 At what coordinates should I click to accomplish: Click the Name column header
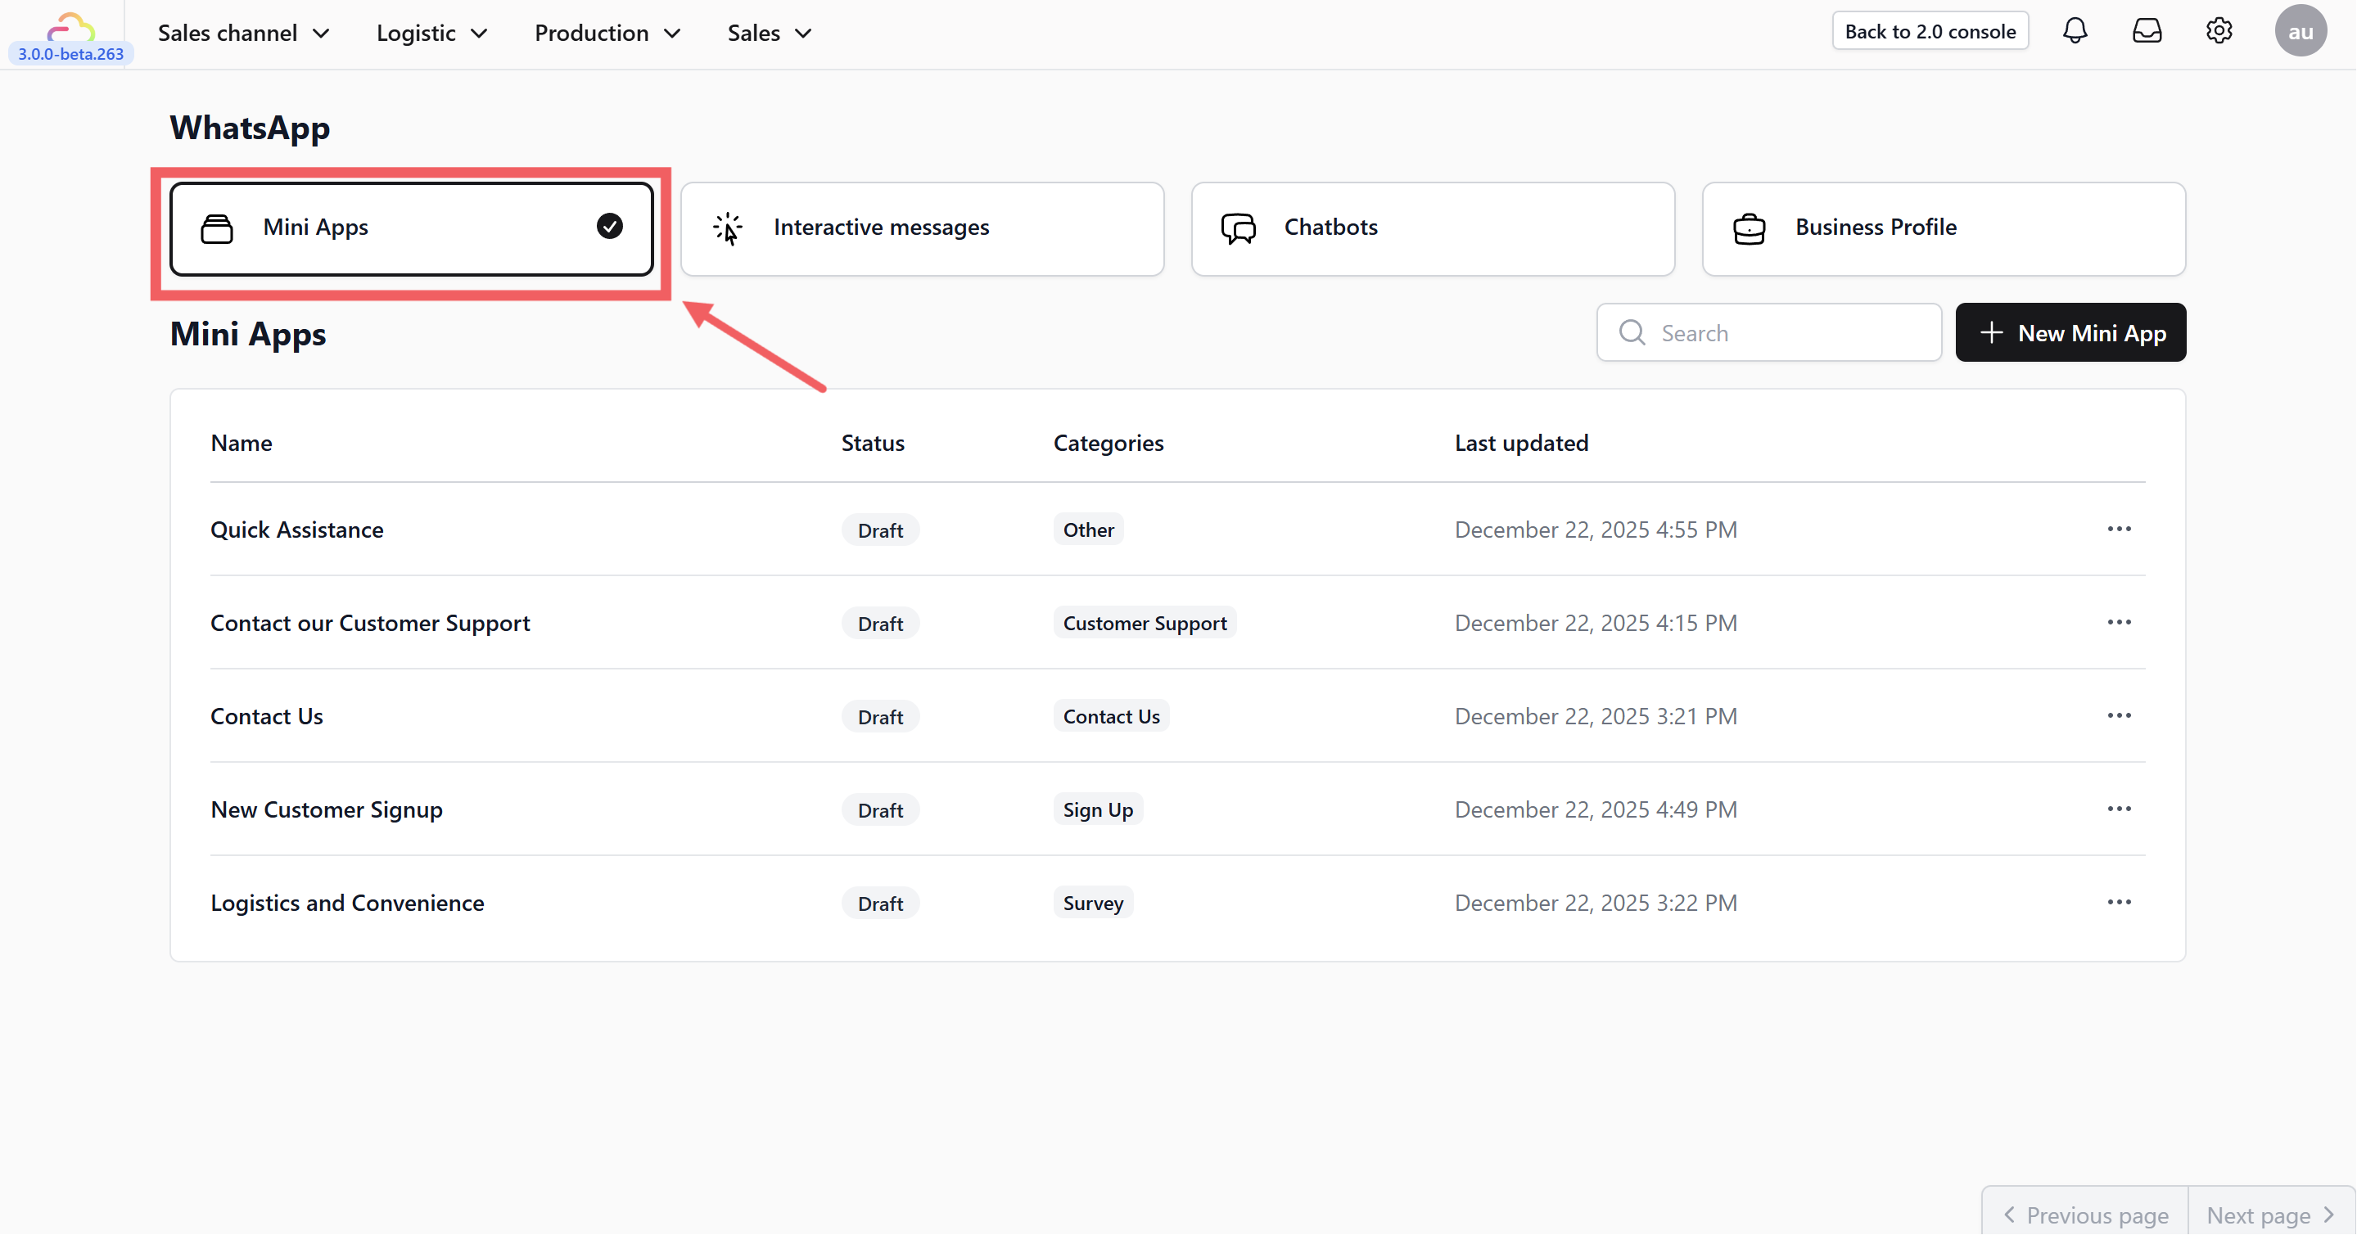pos(241,443)
